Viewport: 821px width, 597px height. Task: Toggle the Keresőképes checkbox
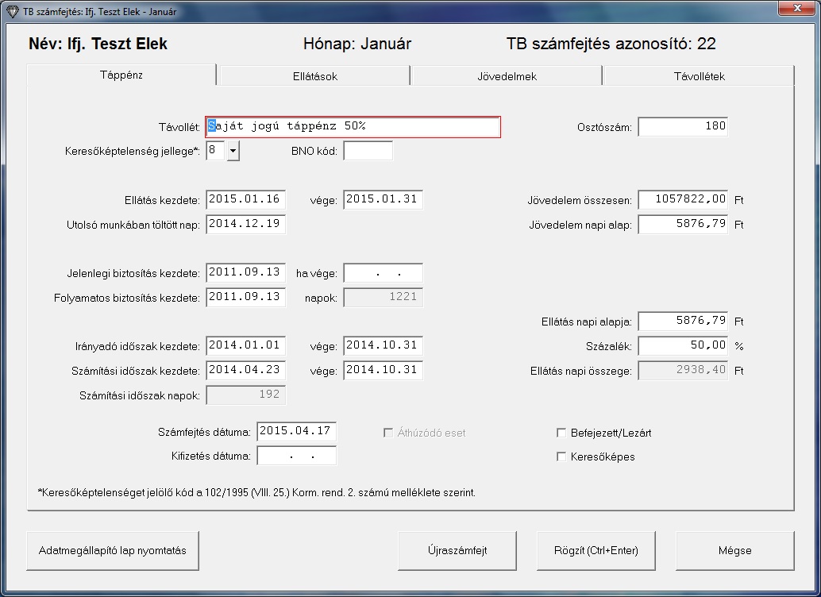pos(562,457)
